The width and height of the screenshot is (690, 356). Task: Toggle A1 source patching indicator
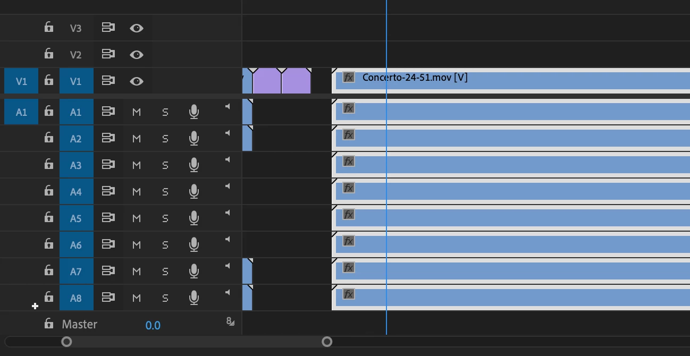[21, 112]
